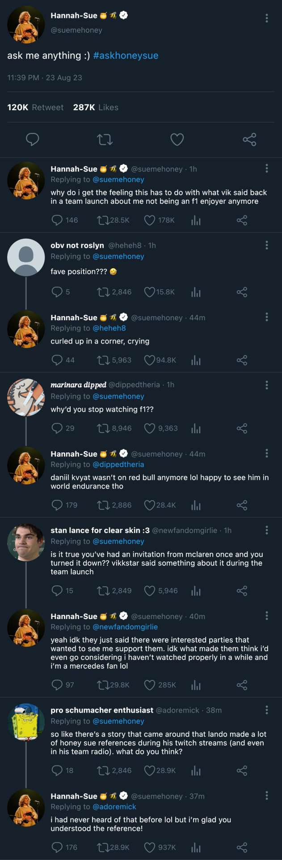This screenshot has width=282, height=860.
Task: Share the main tweet by Hannah-Sue
Action: [x=249, y=139]
